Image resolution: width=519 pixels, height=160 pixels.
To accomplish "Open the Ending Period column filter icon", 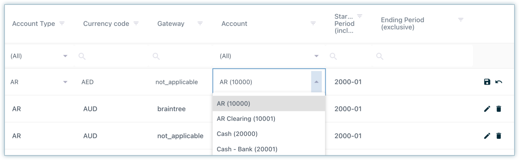I will coord(460,20).
